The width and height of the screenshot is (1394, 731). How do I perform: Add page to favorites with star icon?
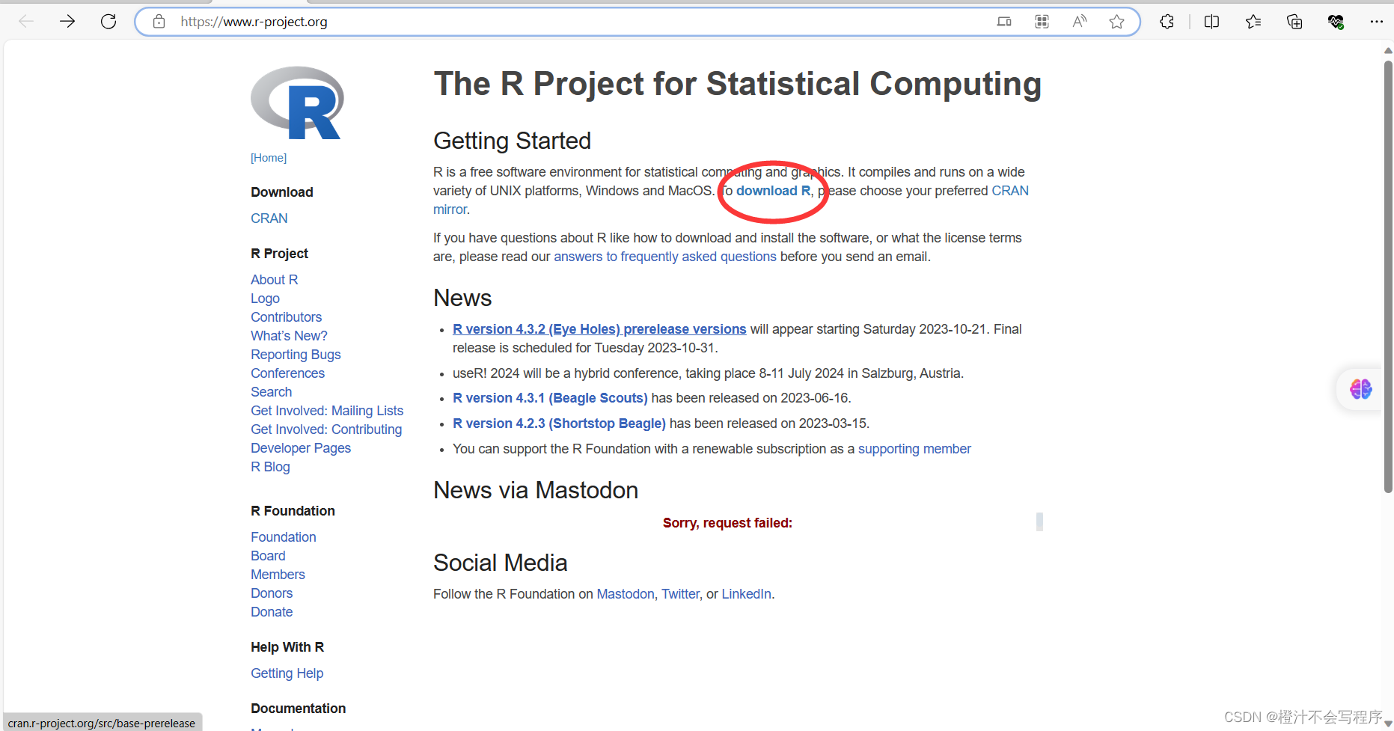click(x=1116, y=22)
